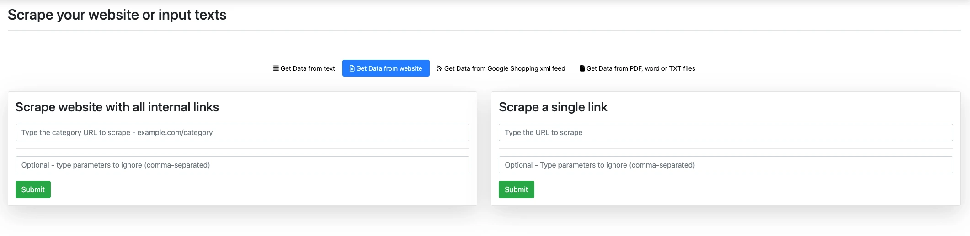Click the list icon beside Get Data from text

coord(276,68)
